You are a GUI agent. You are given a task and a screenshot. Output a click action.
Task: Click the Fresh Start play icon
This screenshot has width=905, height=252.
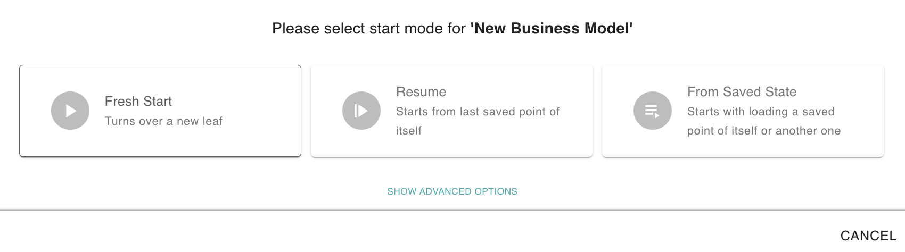click(70, 111)
